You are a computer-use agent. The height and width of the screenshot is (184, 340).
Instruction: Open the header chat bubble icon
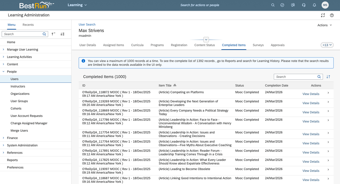click(293, 5)
